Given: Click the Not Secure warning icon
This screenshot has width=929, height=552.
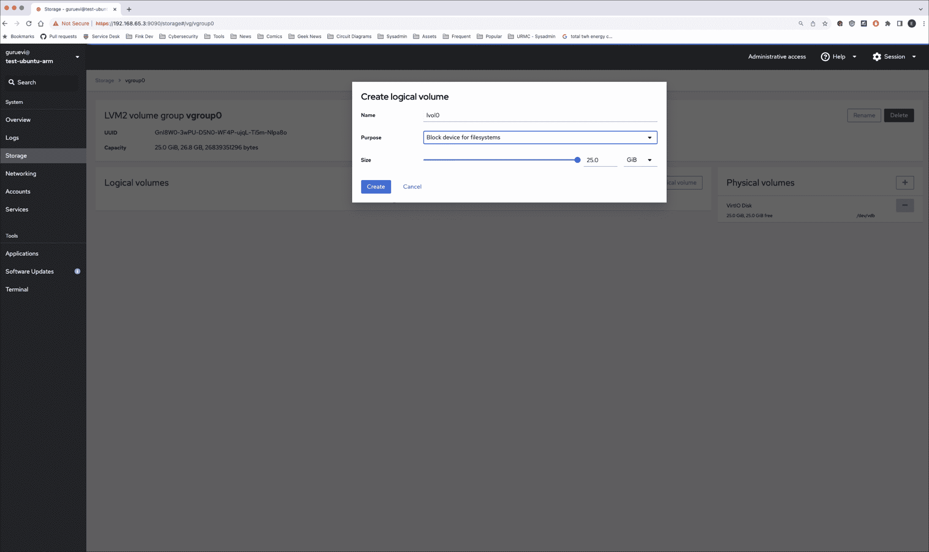Looking at the screenshot, I should click(55, 24).
